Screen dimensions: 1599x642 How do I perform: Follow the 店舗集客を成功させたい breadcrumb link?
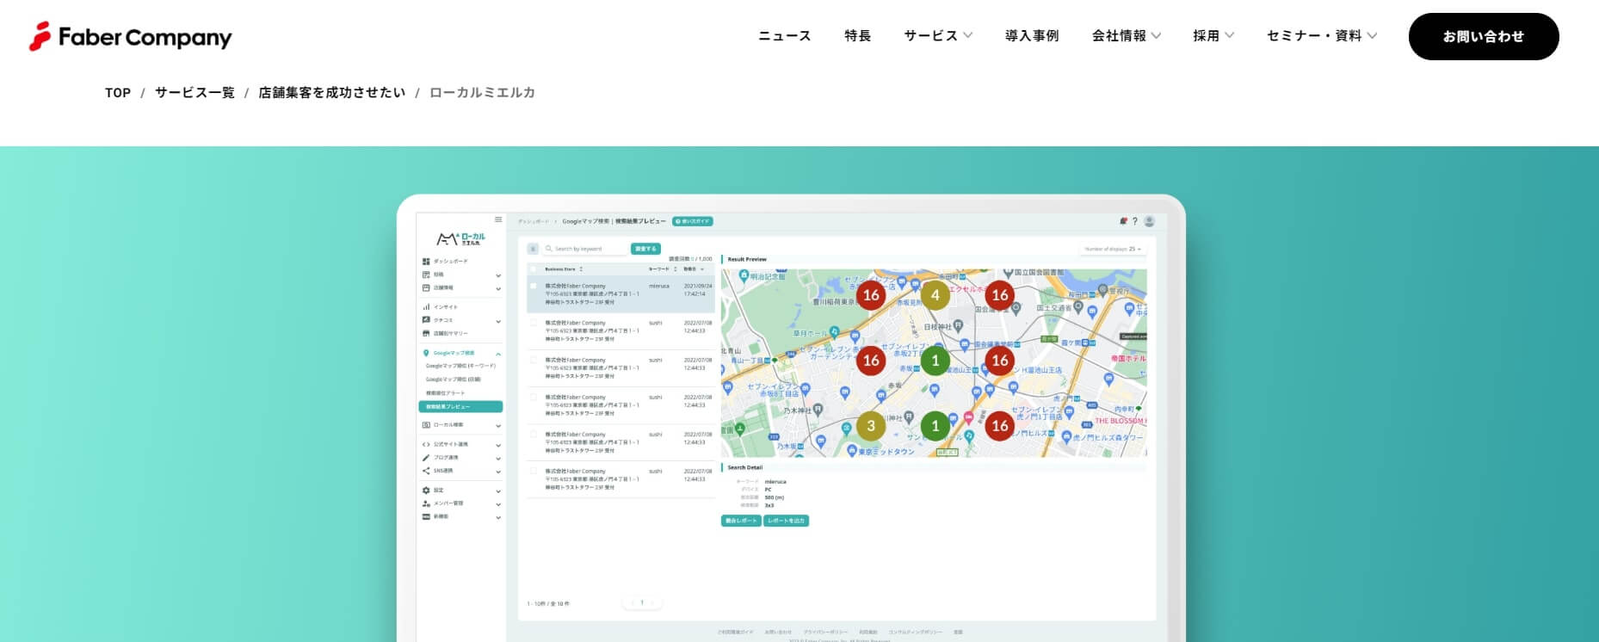tap(332, 93)
